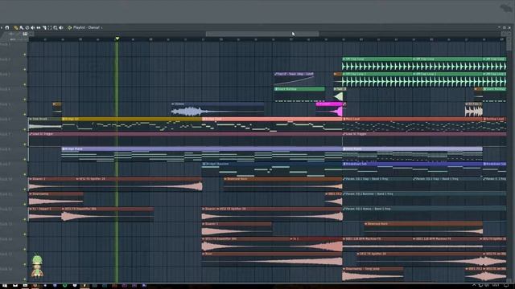
Task: Select the Slip tool
Action: click(39, 28)
